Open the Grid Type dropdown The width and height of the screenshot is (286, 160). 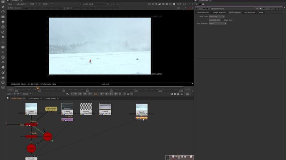tap(216, 16)
